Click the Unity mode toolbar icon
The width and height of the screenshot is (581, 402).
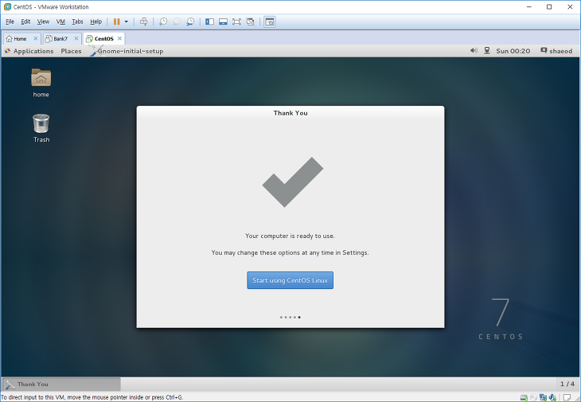[x=250, y=21]
